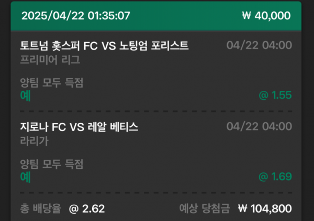Click the @ 1.69 odds value

click(275, 177)
